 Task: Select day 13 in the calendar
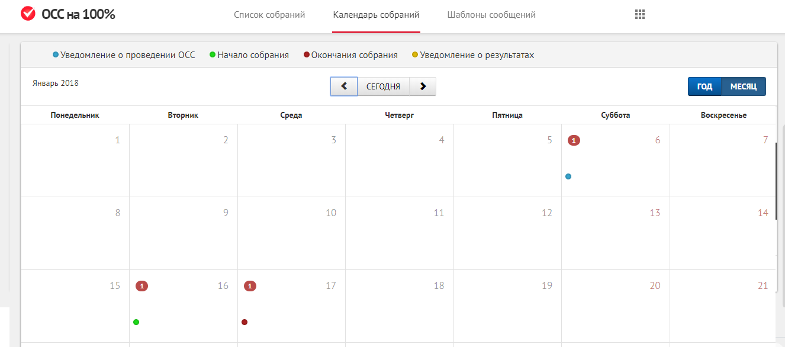pyautogui.click(x=655, y=213)
